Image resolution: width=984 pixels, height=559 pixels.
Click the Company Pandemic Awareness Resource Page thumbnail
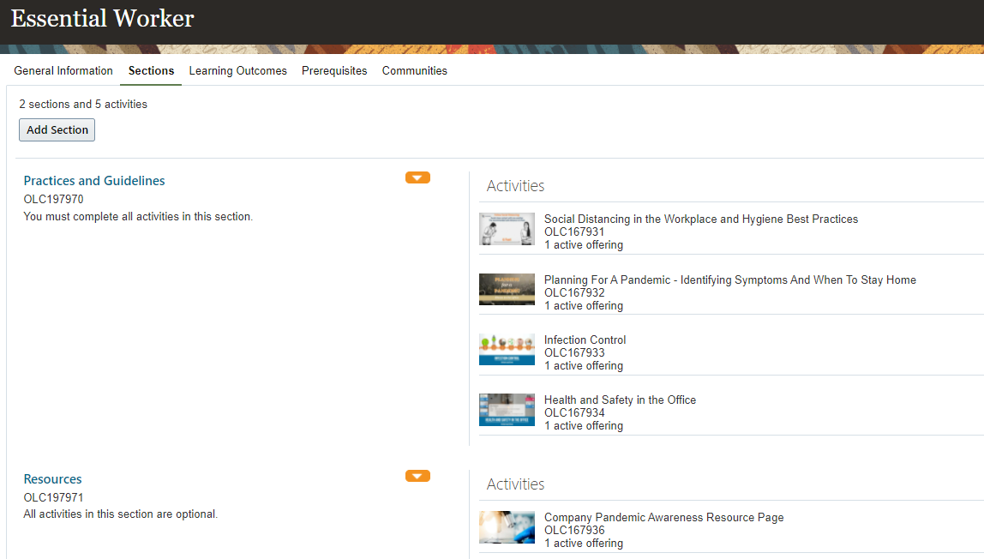click(x=507, y=527)
